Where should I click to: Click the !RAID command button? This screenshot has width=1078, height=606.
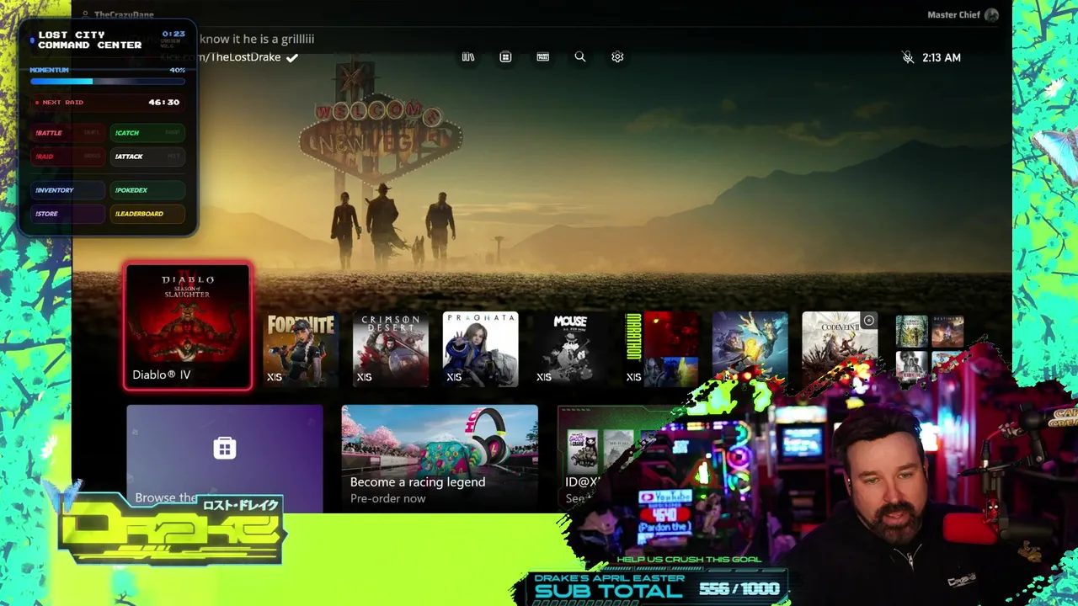tap(68, 157)
